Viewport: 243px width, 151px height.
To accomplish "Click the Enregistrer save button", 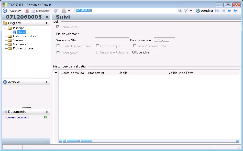I will click(x=41, y=11).
